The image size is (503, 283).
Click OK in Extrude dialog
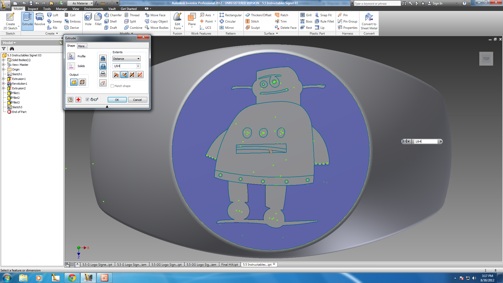point(117,100)
